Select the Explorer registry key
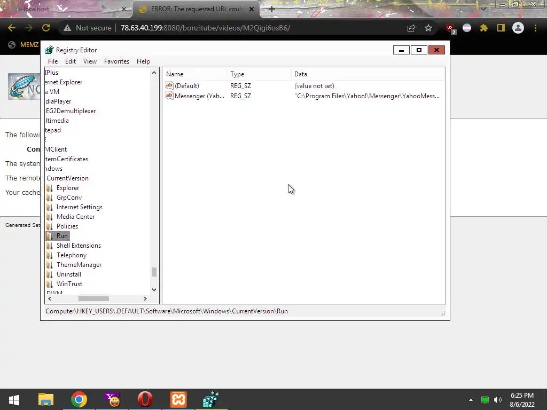 coord(68,188)
